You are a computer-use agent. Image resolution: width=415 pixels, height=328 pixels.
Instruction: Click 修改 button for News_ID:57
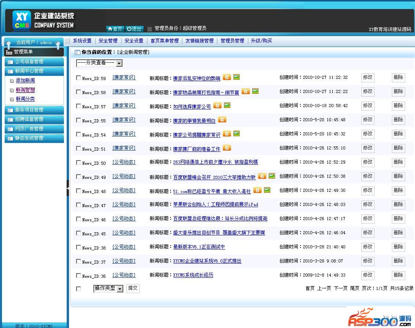pyautogui.click(x=368, y=106)
